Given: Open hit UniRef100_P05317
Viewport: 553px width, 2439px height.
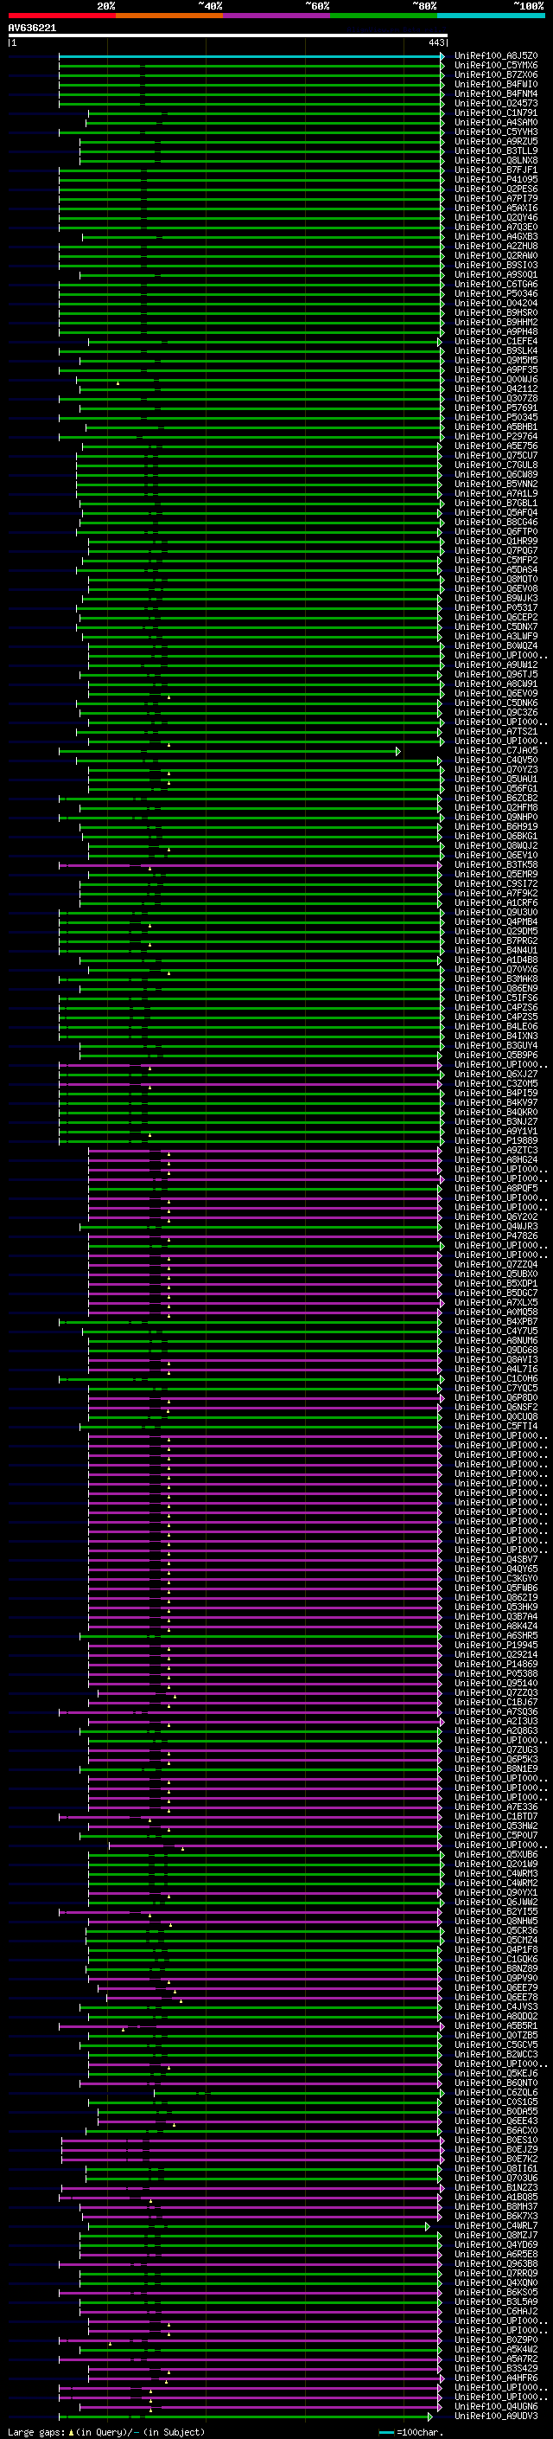Looking at the screenshot, I should point(496,608).
